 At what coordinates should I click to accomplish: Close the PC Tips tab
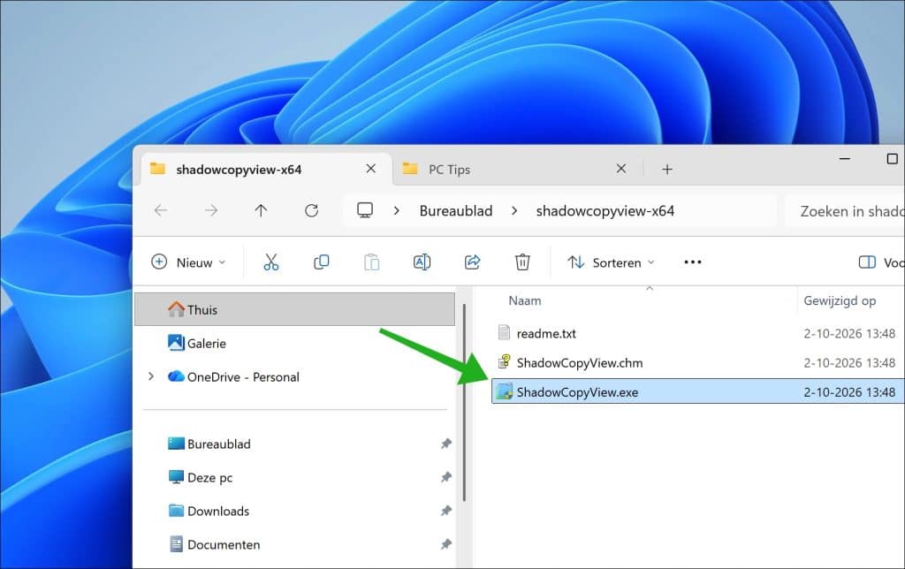621,169
